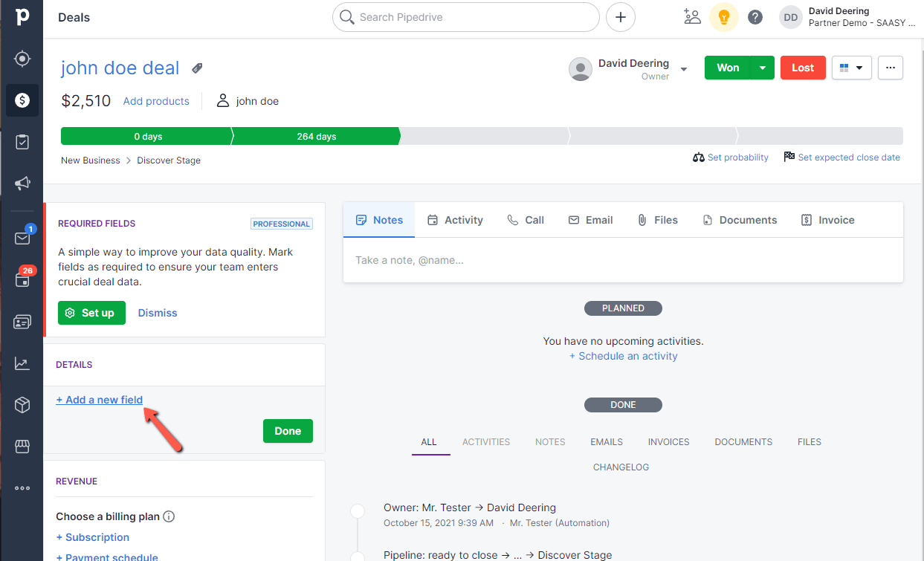This screenshot has width=924, height=561.
Task: Open the Activities calendar showing 26 items
Action: click(x=22, y=279)
